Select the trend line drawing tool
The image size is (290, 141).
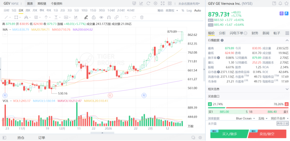point(6,17)
